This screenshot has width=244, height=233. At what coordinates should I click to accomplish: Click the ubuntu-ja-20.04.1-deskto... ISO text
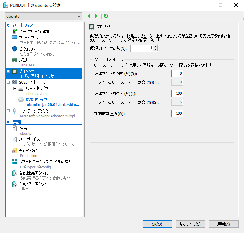53,105
